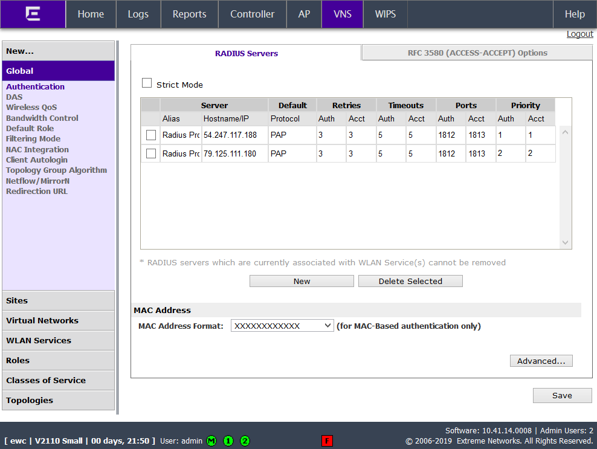Click the User: admin status text
Viewport: 597px width, 449px height.
click(x=181, y=441)
